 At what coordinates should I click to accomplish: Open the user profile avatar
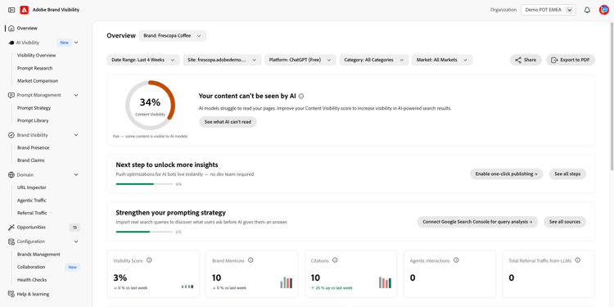604,10
